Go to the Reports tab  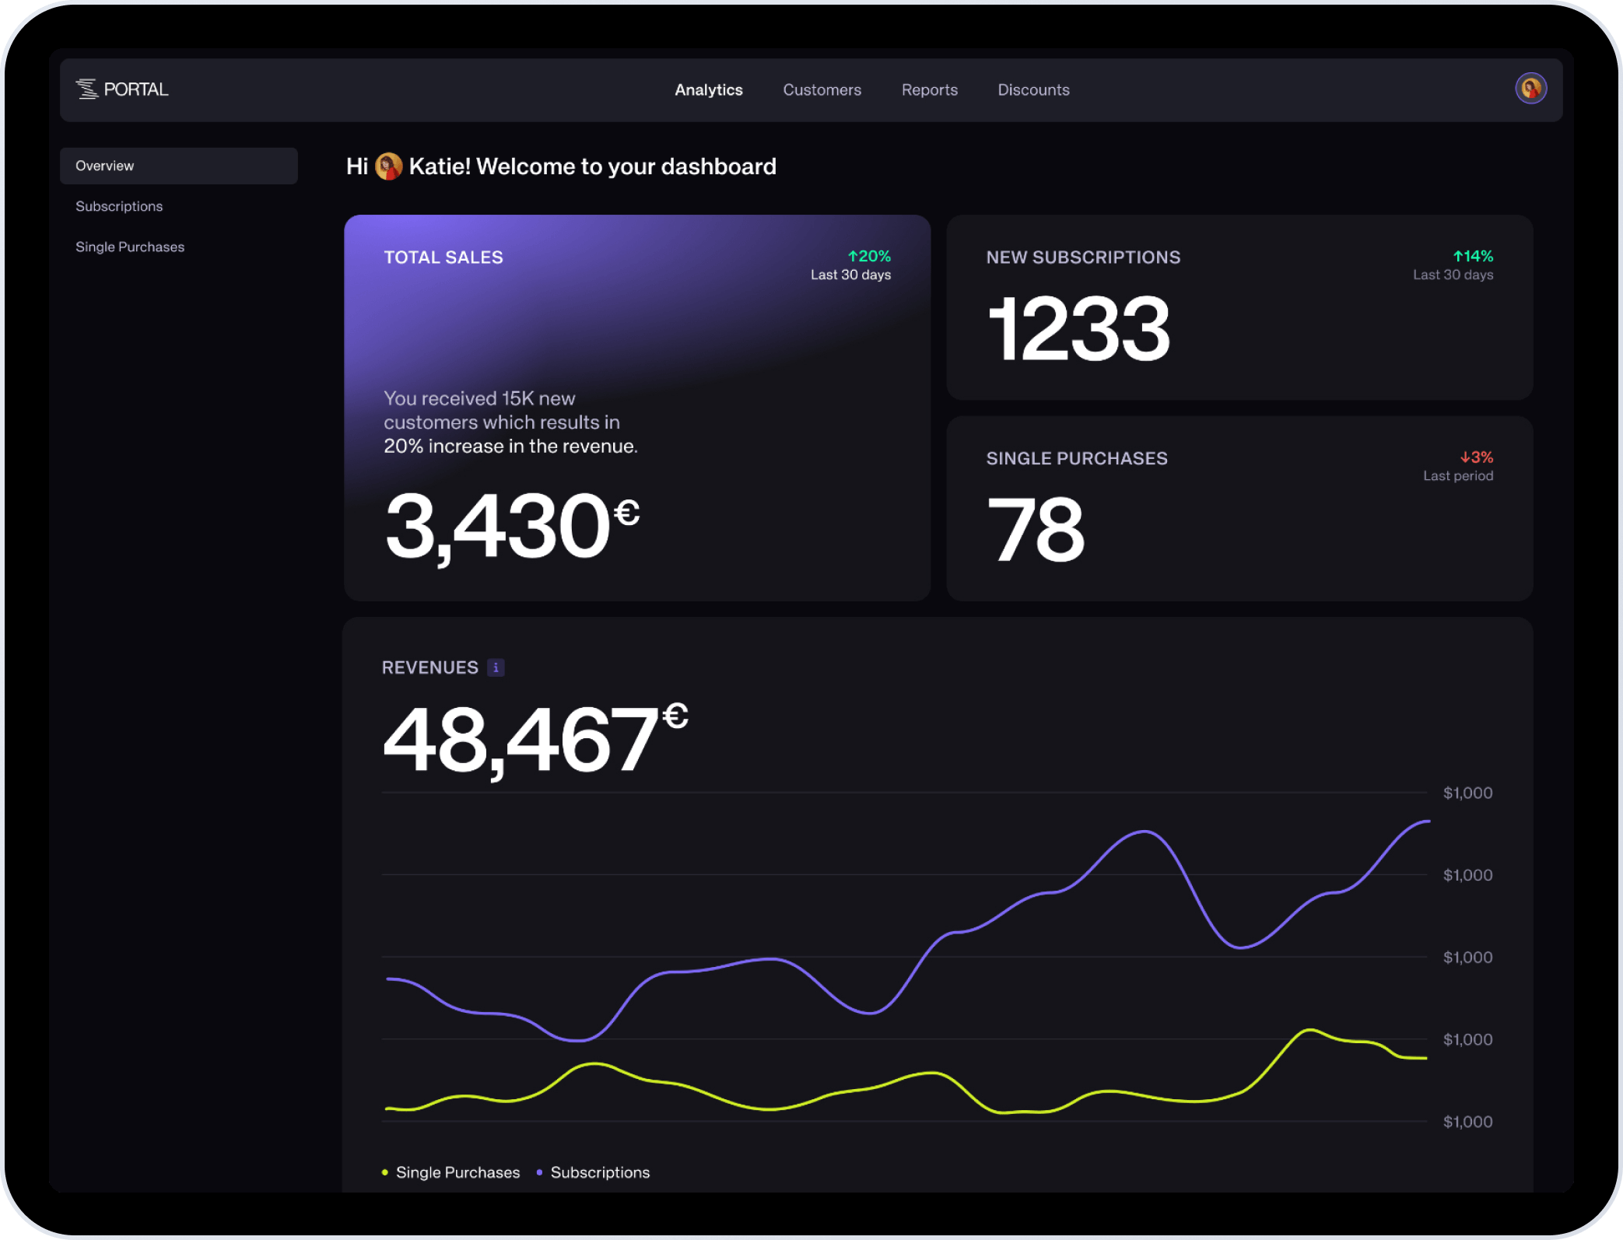[929, 90]
